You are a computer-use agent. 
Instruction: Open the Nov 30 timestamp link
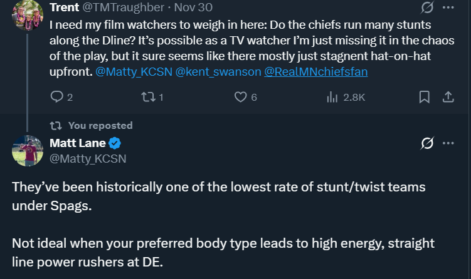(193, 8)
